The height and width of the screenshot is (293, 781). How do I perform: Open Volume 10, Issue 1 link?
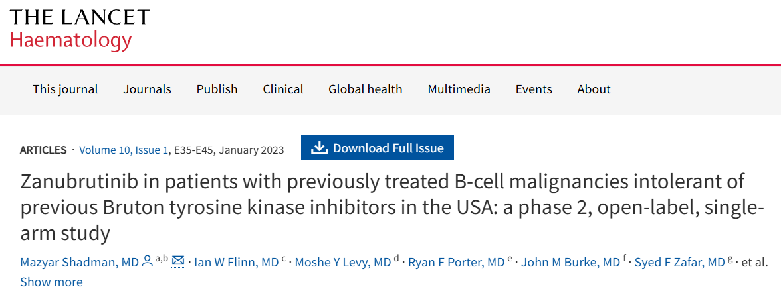[x=124, y=150]
